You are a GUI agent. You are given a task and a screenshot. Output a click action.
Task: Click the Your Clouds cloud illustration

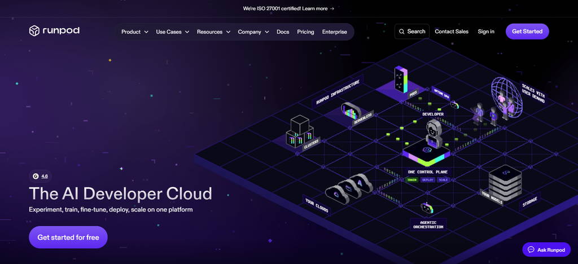pos(349,189)
